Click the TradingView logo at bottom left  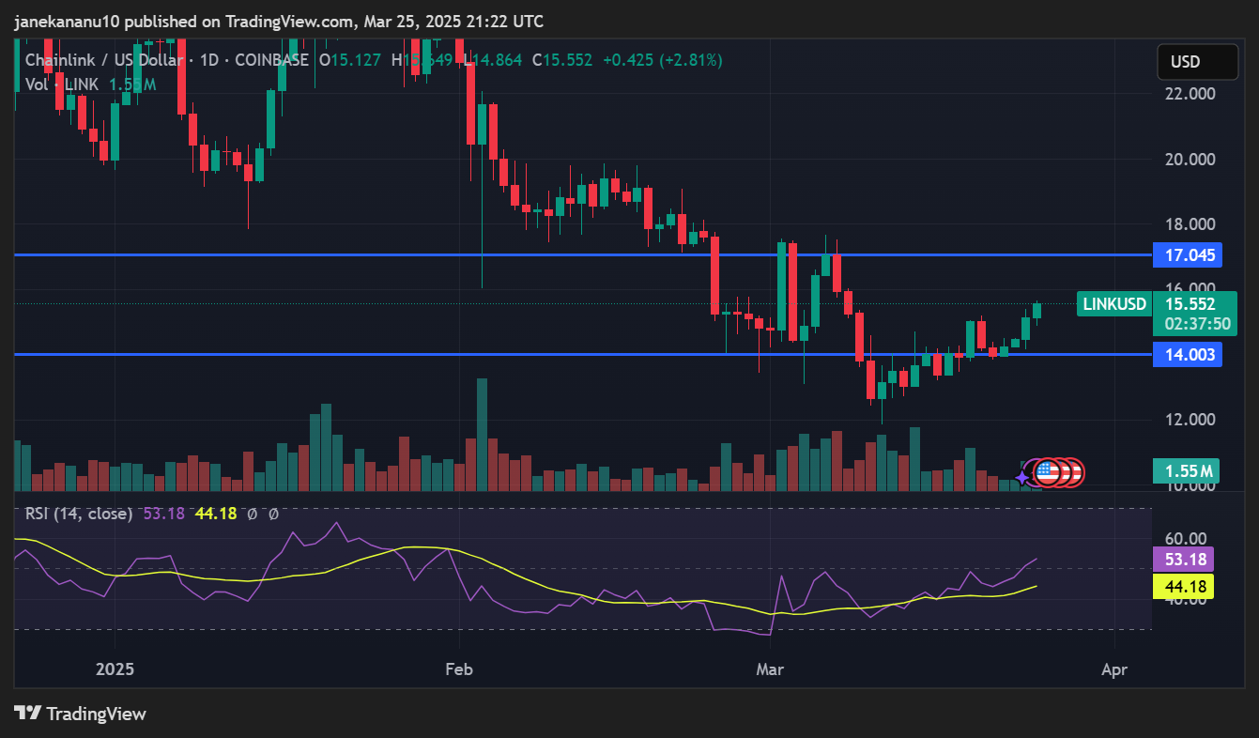point(81,714)
